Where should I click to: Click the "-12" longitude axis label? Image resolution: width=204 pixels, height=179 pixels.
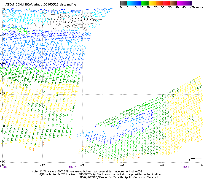pyautogui.click(x=42, y=165)
